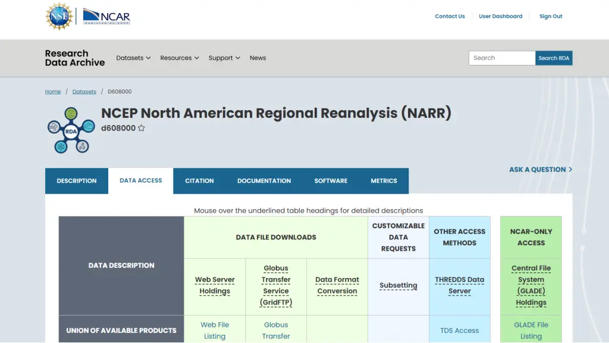The width and height of the screenshot is (609, 343).
Task: Expand the Datasets dropdown menu
Action: (x=133, y=58)
